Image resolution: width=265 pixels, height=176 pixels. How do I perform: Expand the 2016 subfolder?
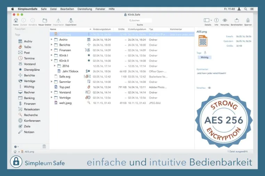click(55, 66)
